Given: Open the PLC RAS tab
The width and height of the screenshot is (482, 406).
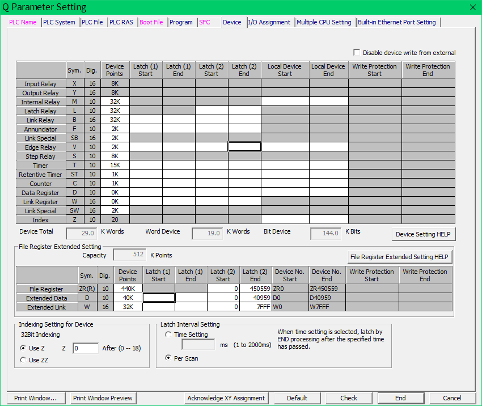Looking at the screenshot, I should 121,22.
